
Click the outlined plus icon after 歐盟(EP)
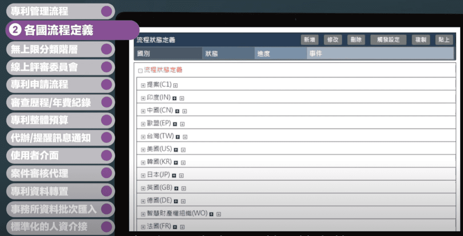(x=182, y=124)
